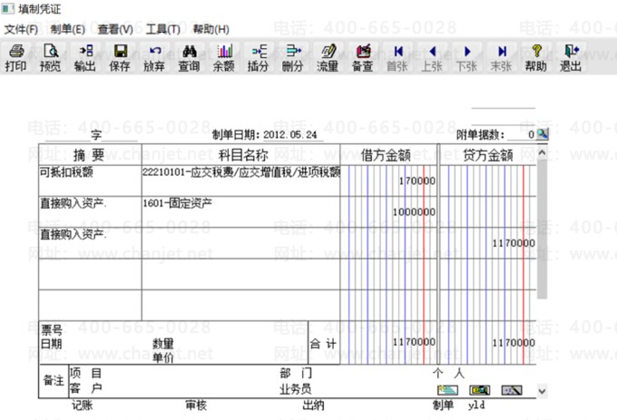Open the 文件(F) menu
Viewport: 617px width, 420px height.
21,30
